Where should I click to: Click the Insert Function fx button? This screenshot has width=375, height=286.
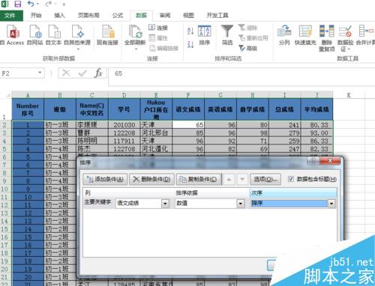tap(98, 73)
